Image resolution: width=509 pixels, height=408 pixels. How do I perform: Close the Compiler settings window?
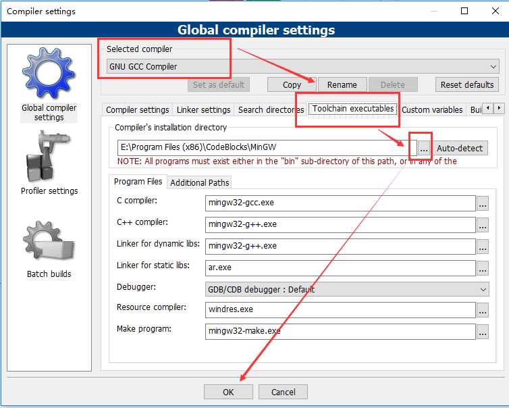[x=495, y=11]
